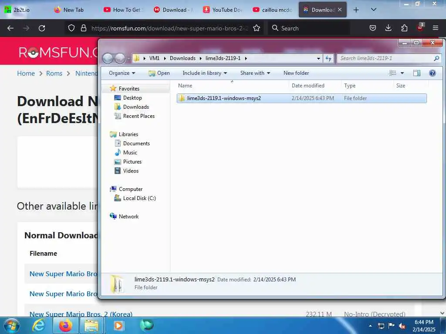This screenshot has height=334, width=446.
Task: Open the Organize dropdown menu
Action: (x=122, y=73)
